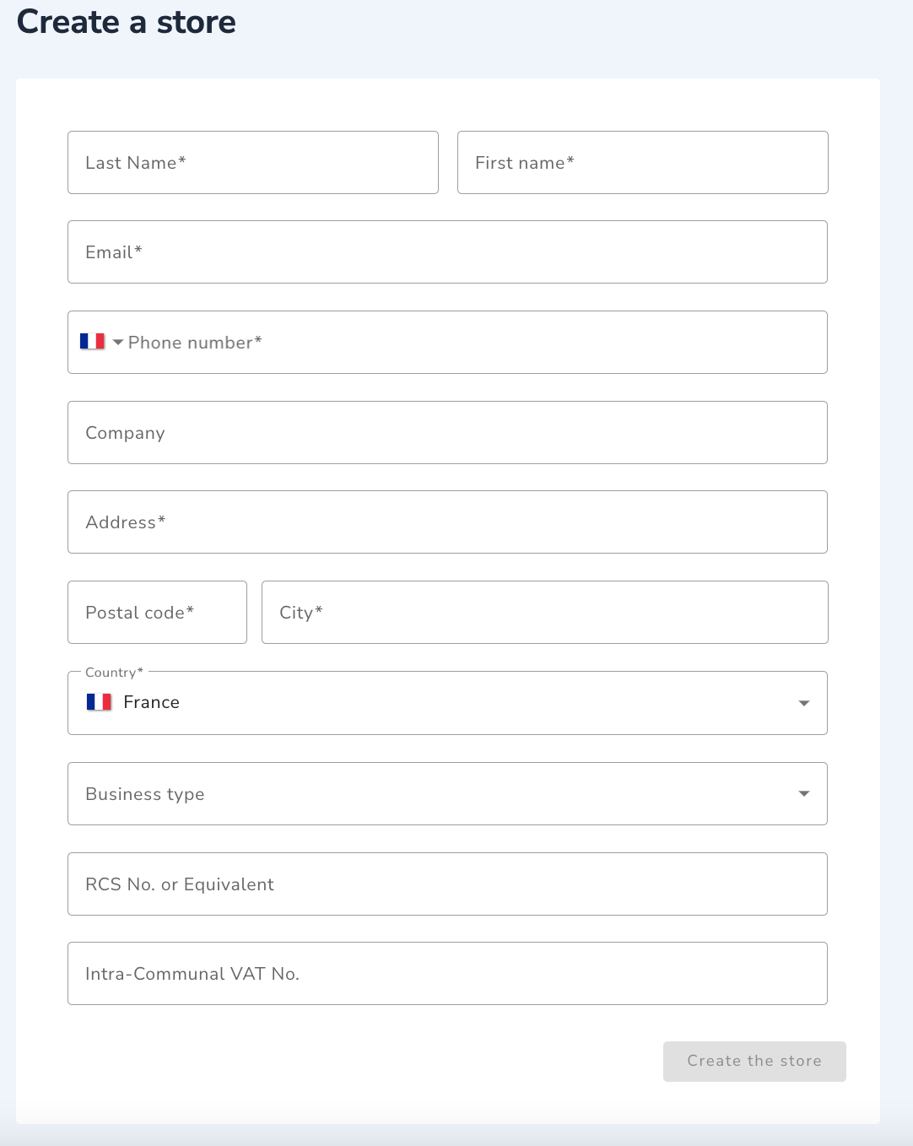Image resolution: width=913 pixels, height=1146 pixels.
Task: Click into the Phone number field
Action: tap(473, 342)
